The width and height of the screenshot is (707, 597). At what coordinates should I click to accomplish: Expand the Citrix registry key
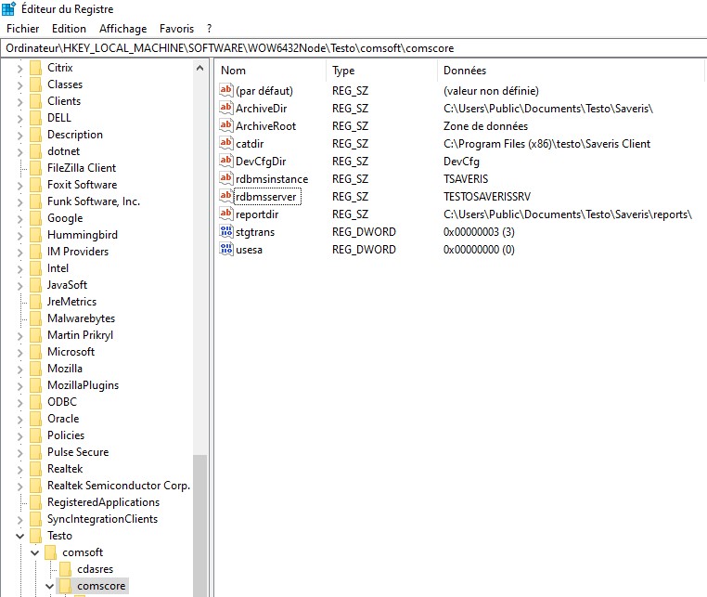(20, 68)
